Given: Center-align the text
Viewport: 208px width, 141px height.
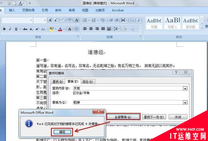Looking at the screenshot, I should click(91, 29).
